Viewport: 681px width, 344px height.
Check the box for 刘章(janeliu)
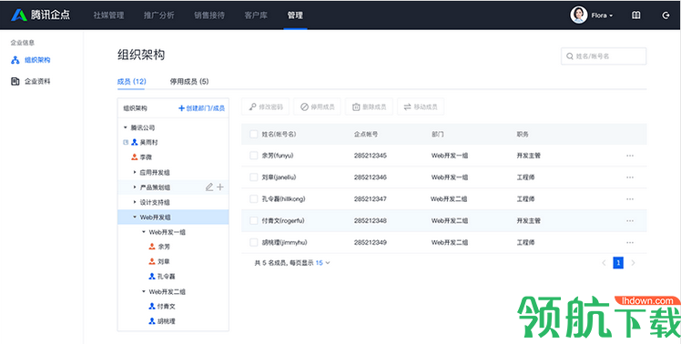click(x=254, y=177)
